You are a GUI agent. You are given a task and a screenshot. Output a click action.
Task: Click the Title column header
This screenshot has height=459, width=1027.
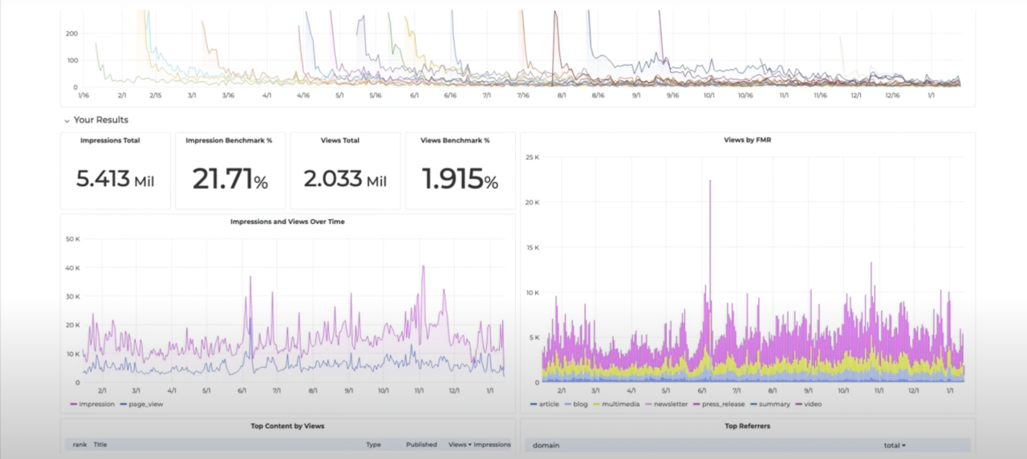[100, 445]
